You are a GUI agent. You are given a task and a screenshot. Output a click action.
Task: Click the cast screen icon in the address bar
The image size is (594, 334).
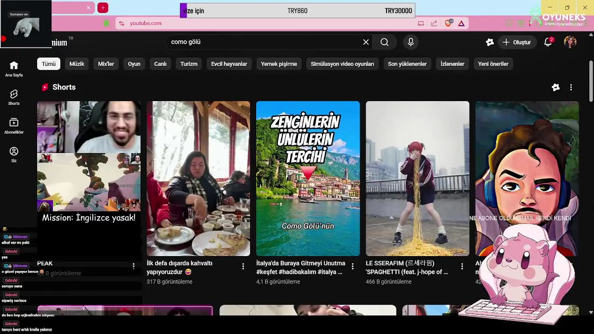coord(421,23)
